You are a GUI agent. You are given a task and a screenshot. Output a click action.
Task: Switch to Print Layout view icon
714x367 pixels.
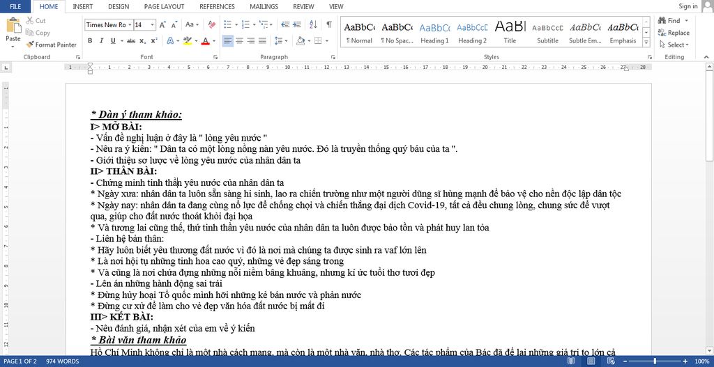pos(591,361)
